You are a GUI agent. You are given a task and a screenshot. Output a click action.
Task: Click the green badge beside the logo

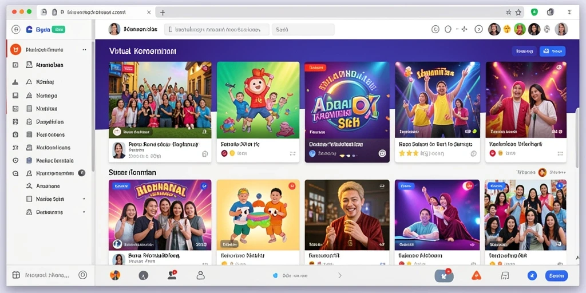click(58, 30)
